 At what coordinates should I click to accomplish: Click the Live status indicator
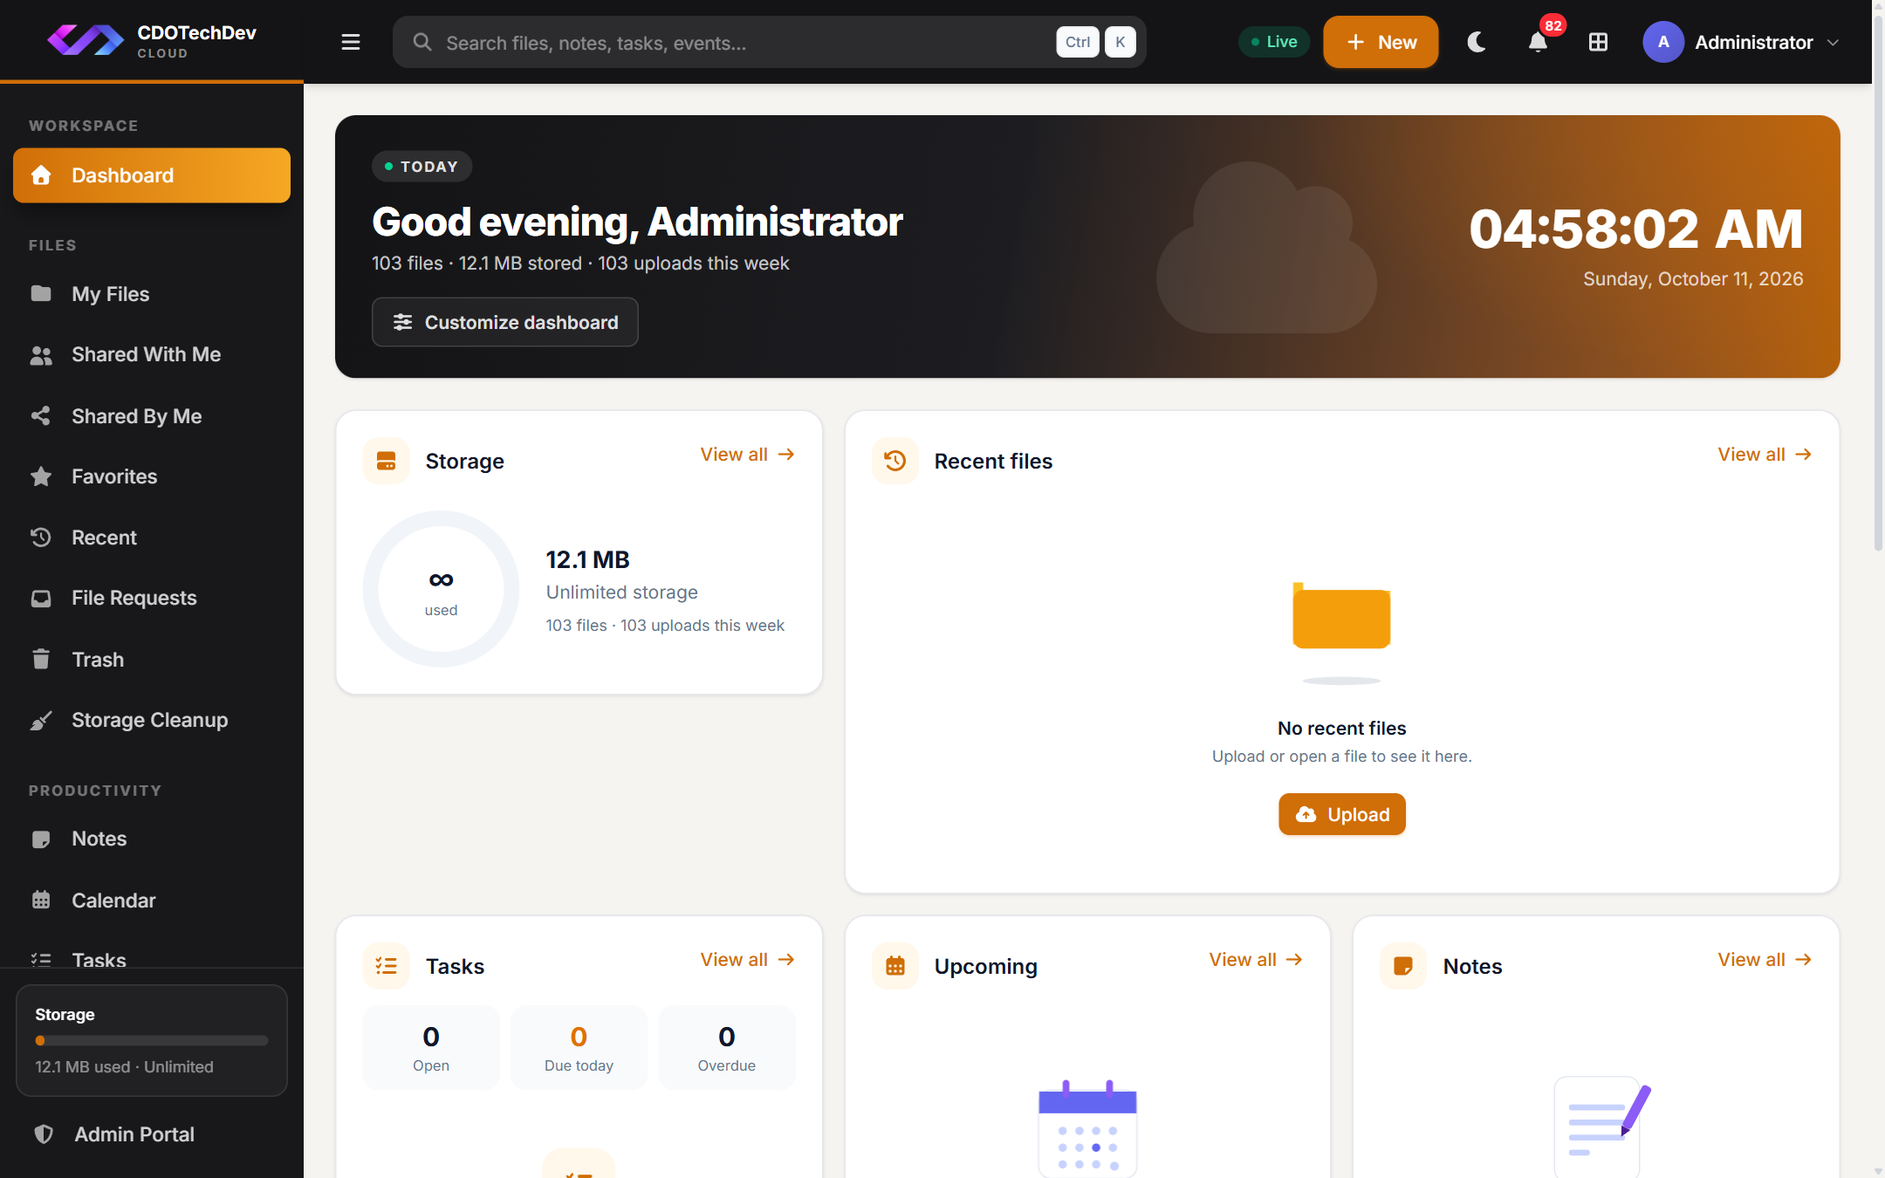click(1273, 42)
